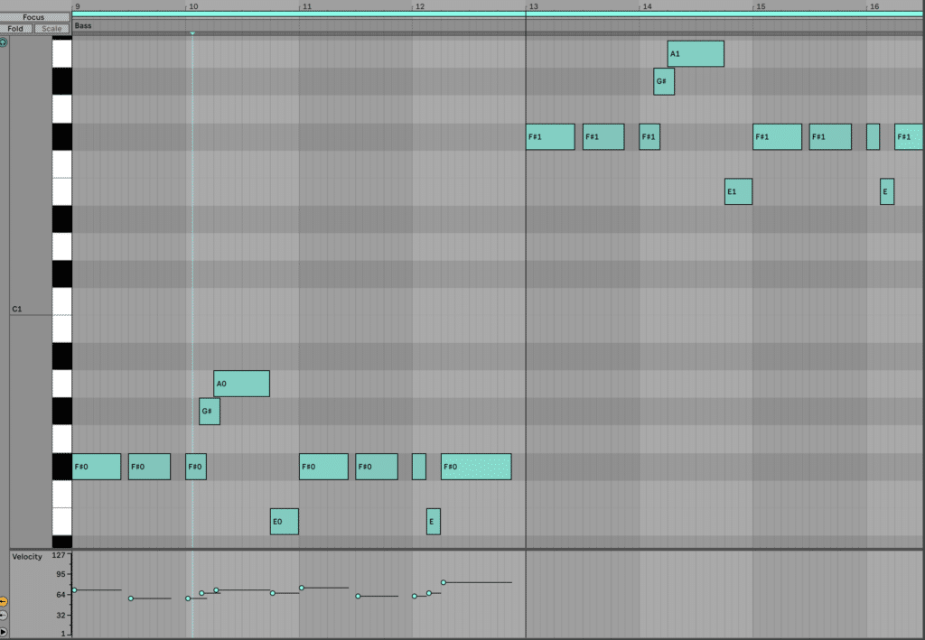The image size is (925, 640).
Task: Select the G# note below the A0 note
Action: [x=210, y=412]
